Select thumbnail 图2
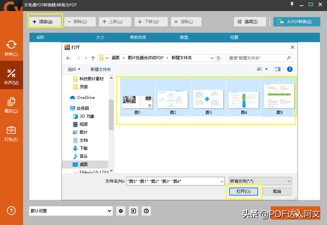Viewport: 327px width, 225px height. click(173, 97)
